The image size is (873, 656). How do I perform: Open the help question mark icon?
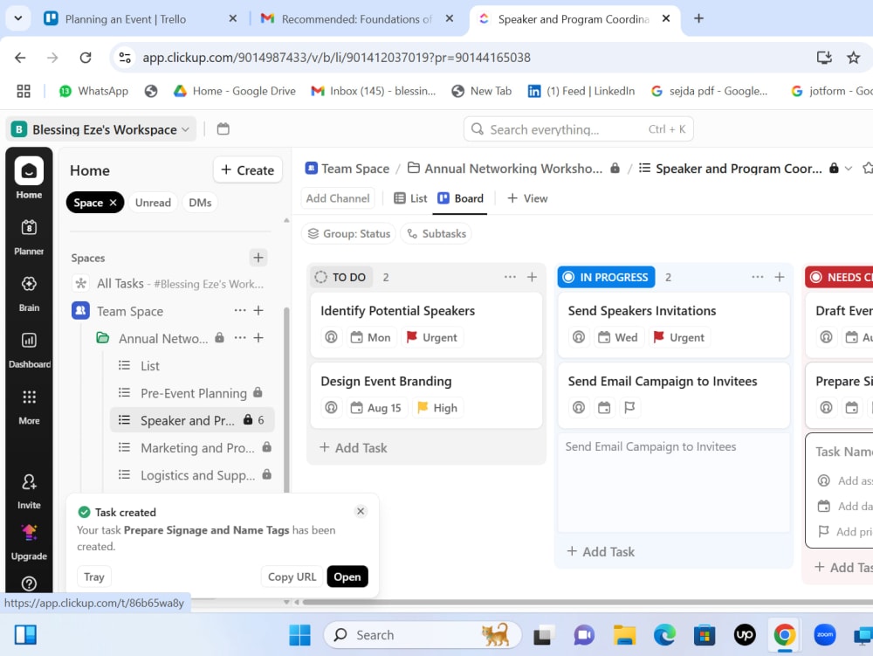pyautogui.click(x=29, y=583)
